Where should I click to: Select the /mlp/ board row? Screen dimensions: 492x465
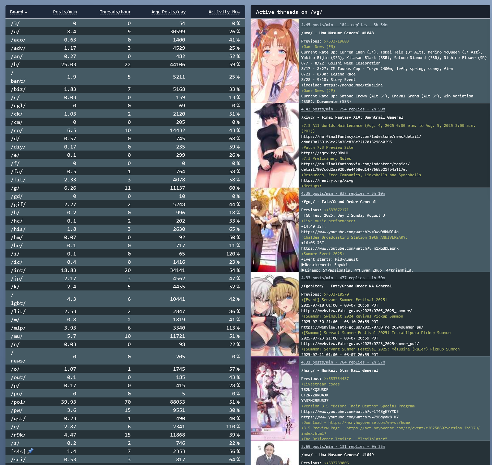(x=125, y=328)
